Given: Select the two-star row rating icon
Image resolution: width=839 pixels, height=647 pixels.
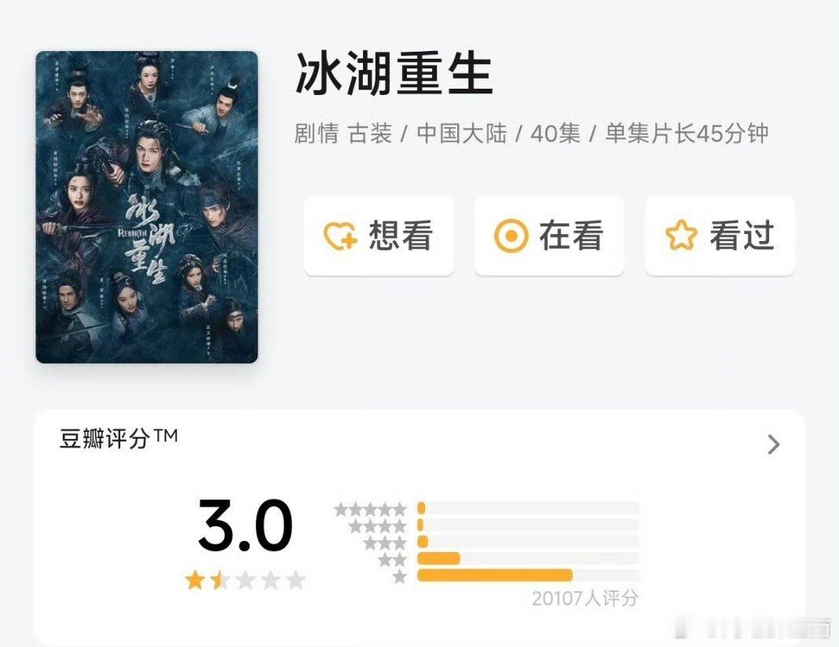Looking at the screenshot, I should [393, 560].
